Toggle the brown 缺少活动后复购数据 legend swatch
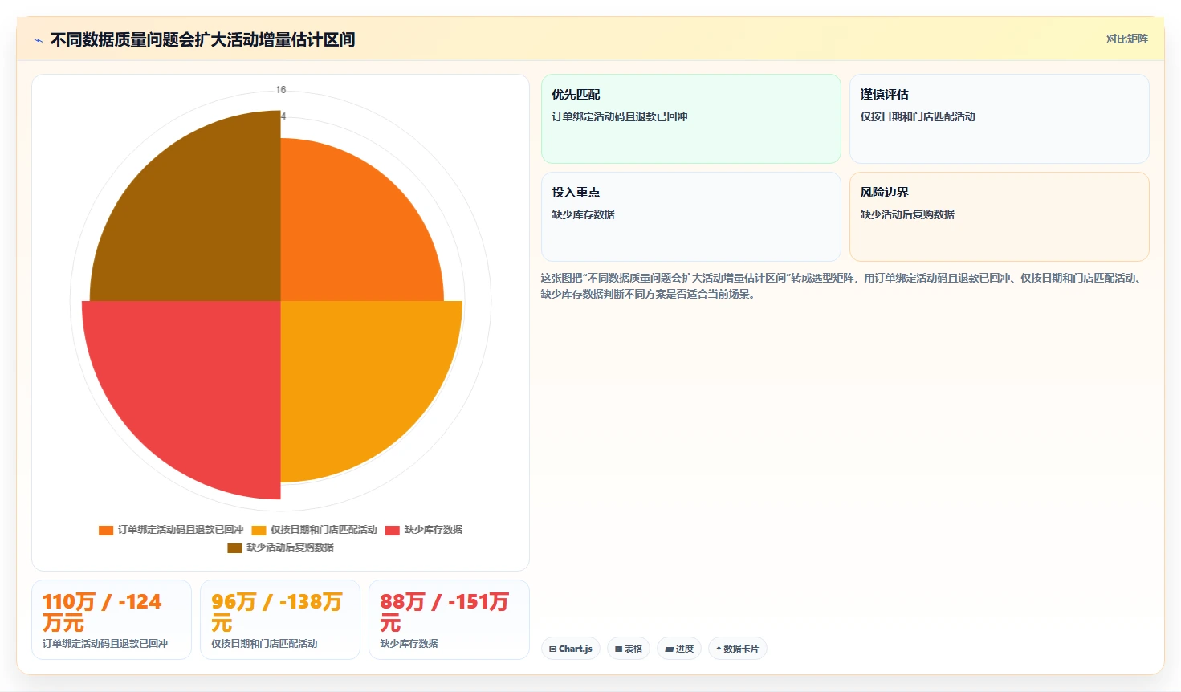 click(234, 548)
